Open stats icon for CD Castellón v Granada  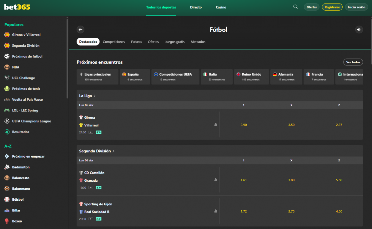[x=215, y=180]
